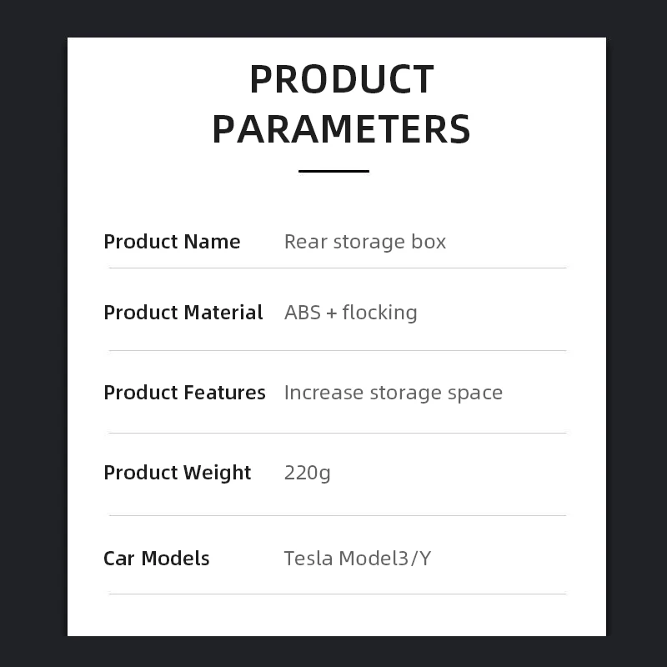Click the word Tesla in Car Models row

tap(308, 559)
